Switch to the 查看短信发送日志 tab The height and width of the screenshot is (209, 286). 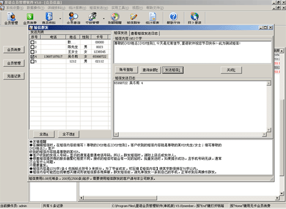click(x=144, y=33)
